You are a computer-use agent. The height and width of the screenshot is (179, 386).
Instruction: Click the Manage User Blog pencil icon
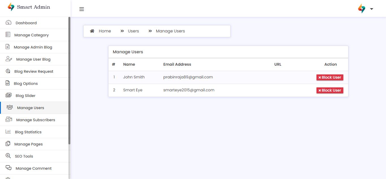[x=9, y=59]
